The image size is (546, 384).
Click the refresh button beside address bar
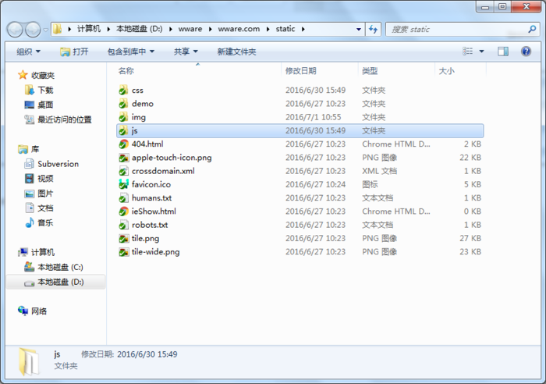click(x=373, y=30)
